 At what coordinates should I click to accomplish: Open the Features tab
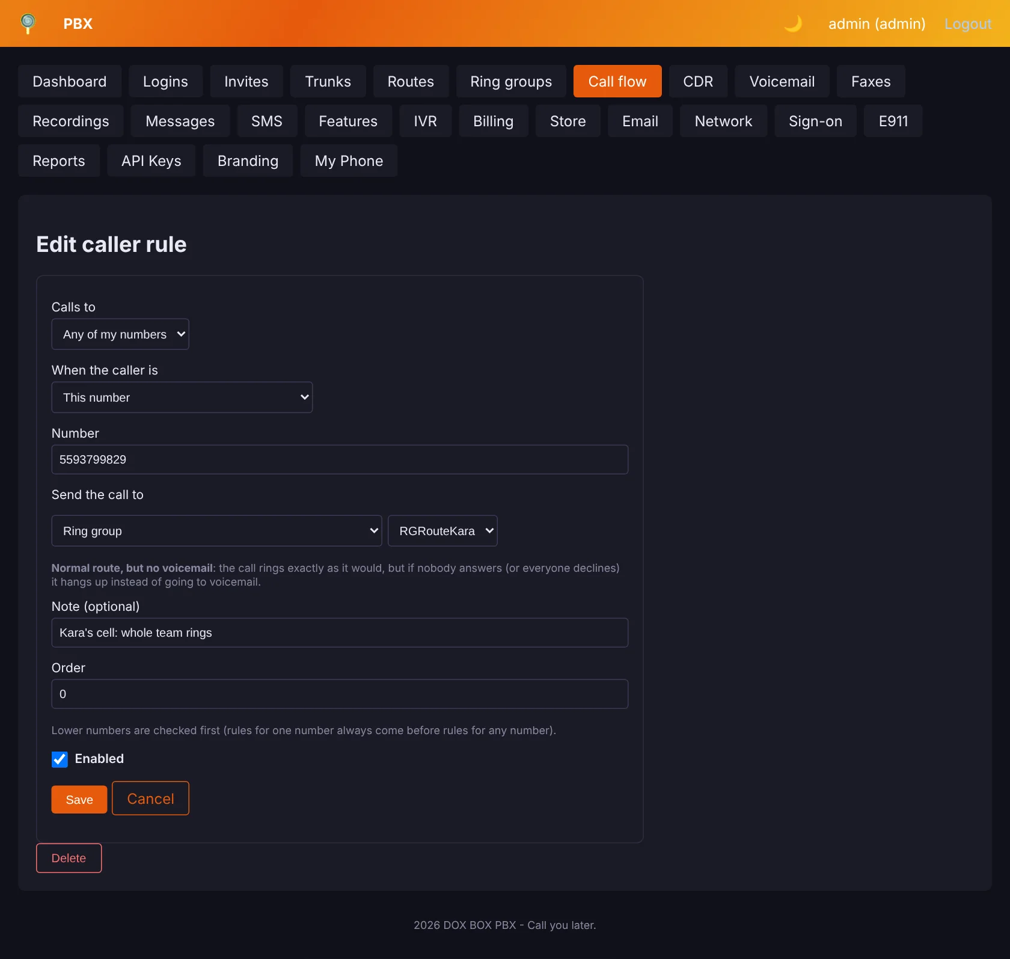(x=348, y=121)
